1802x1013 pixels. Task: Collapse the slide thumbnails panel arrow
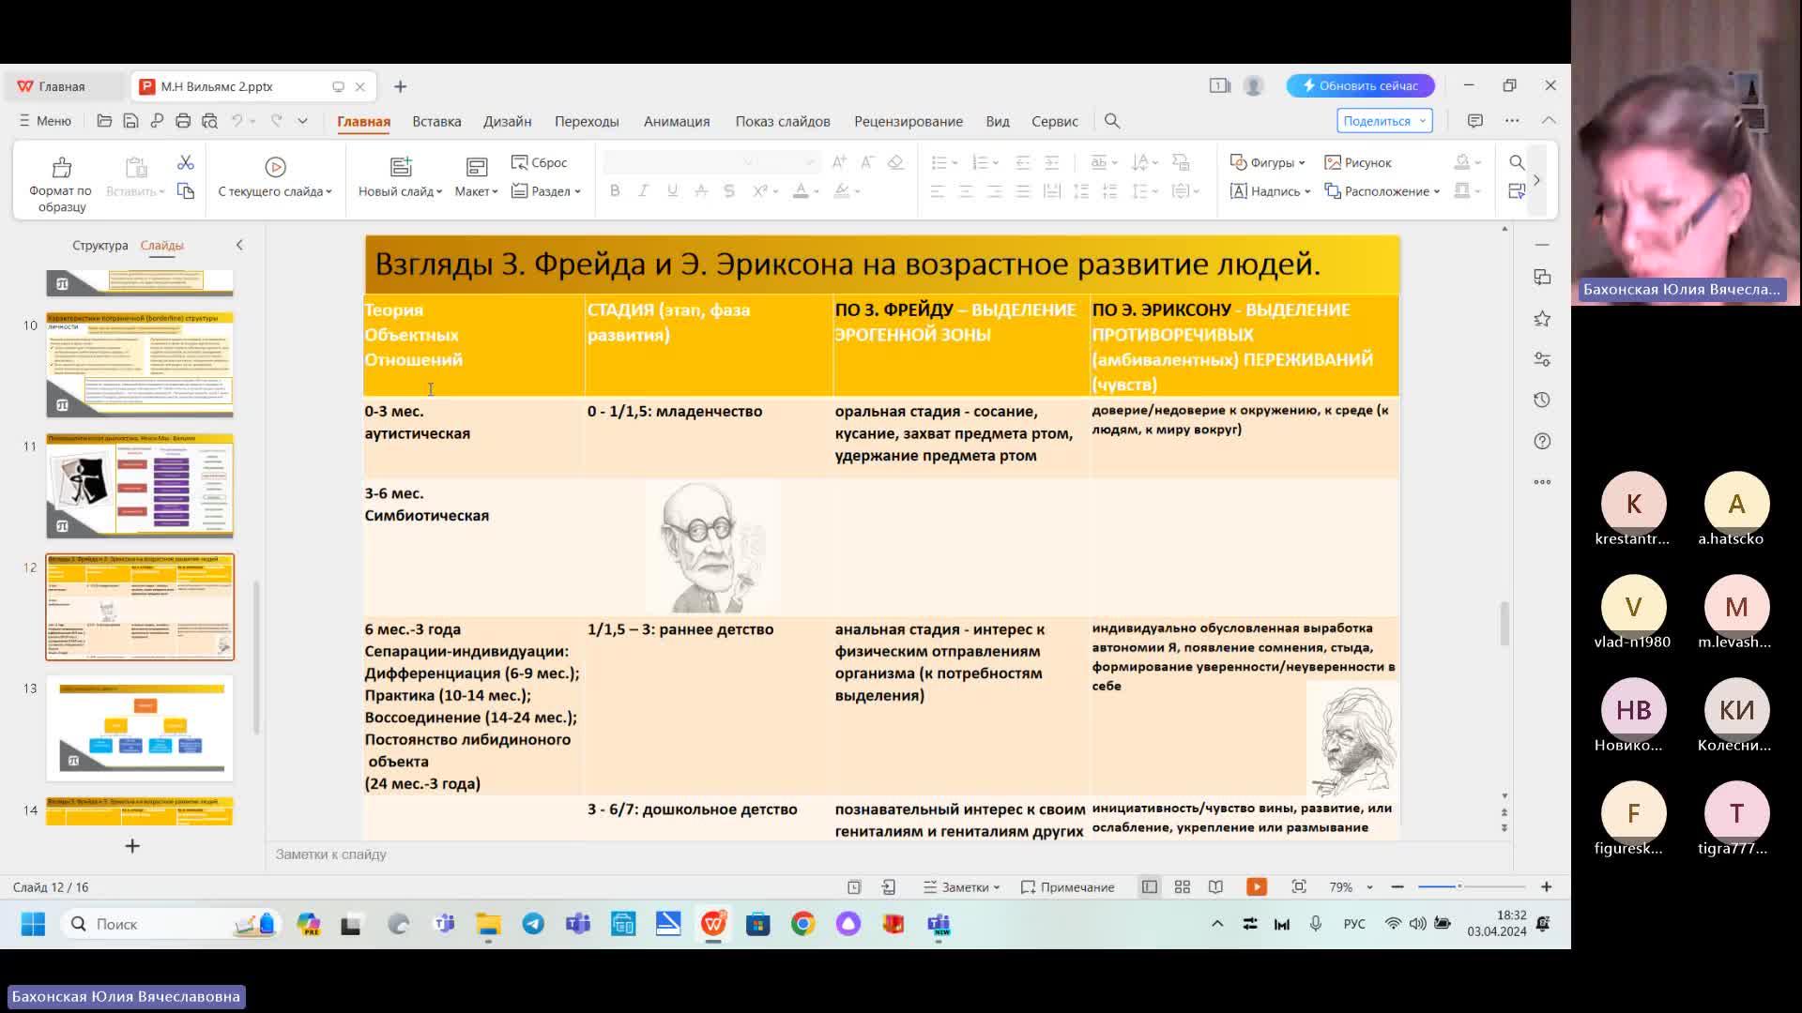[239, 245]
